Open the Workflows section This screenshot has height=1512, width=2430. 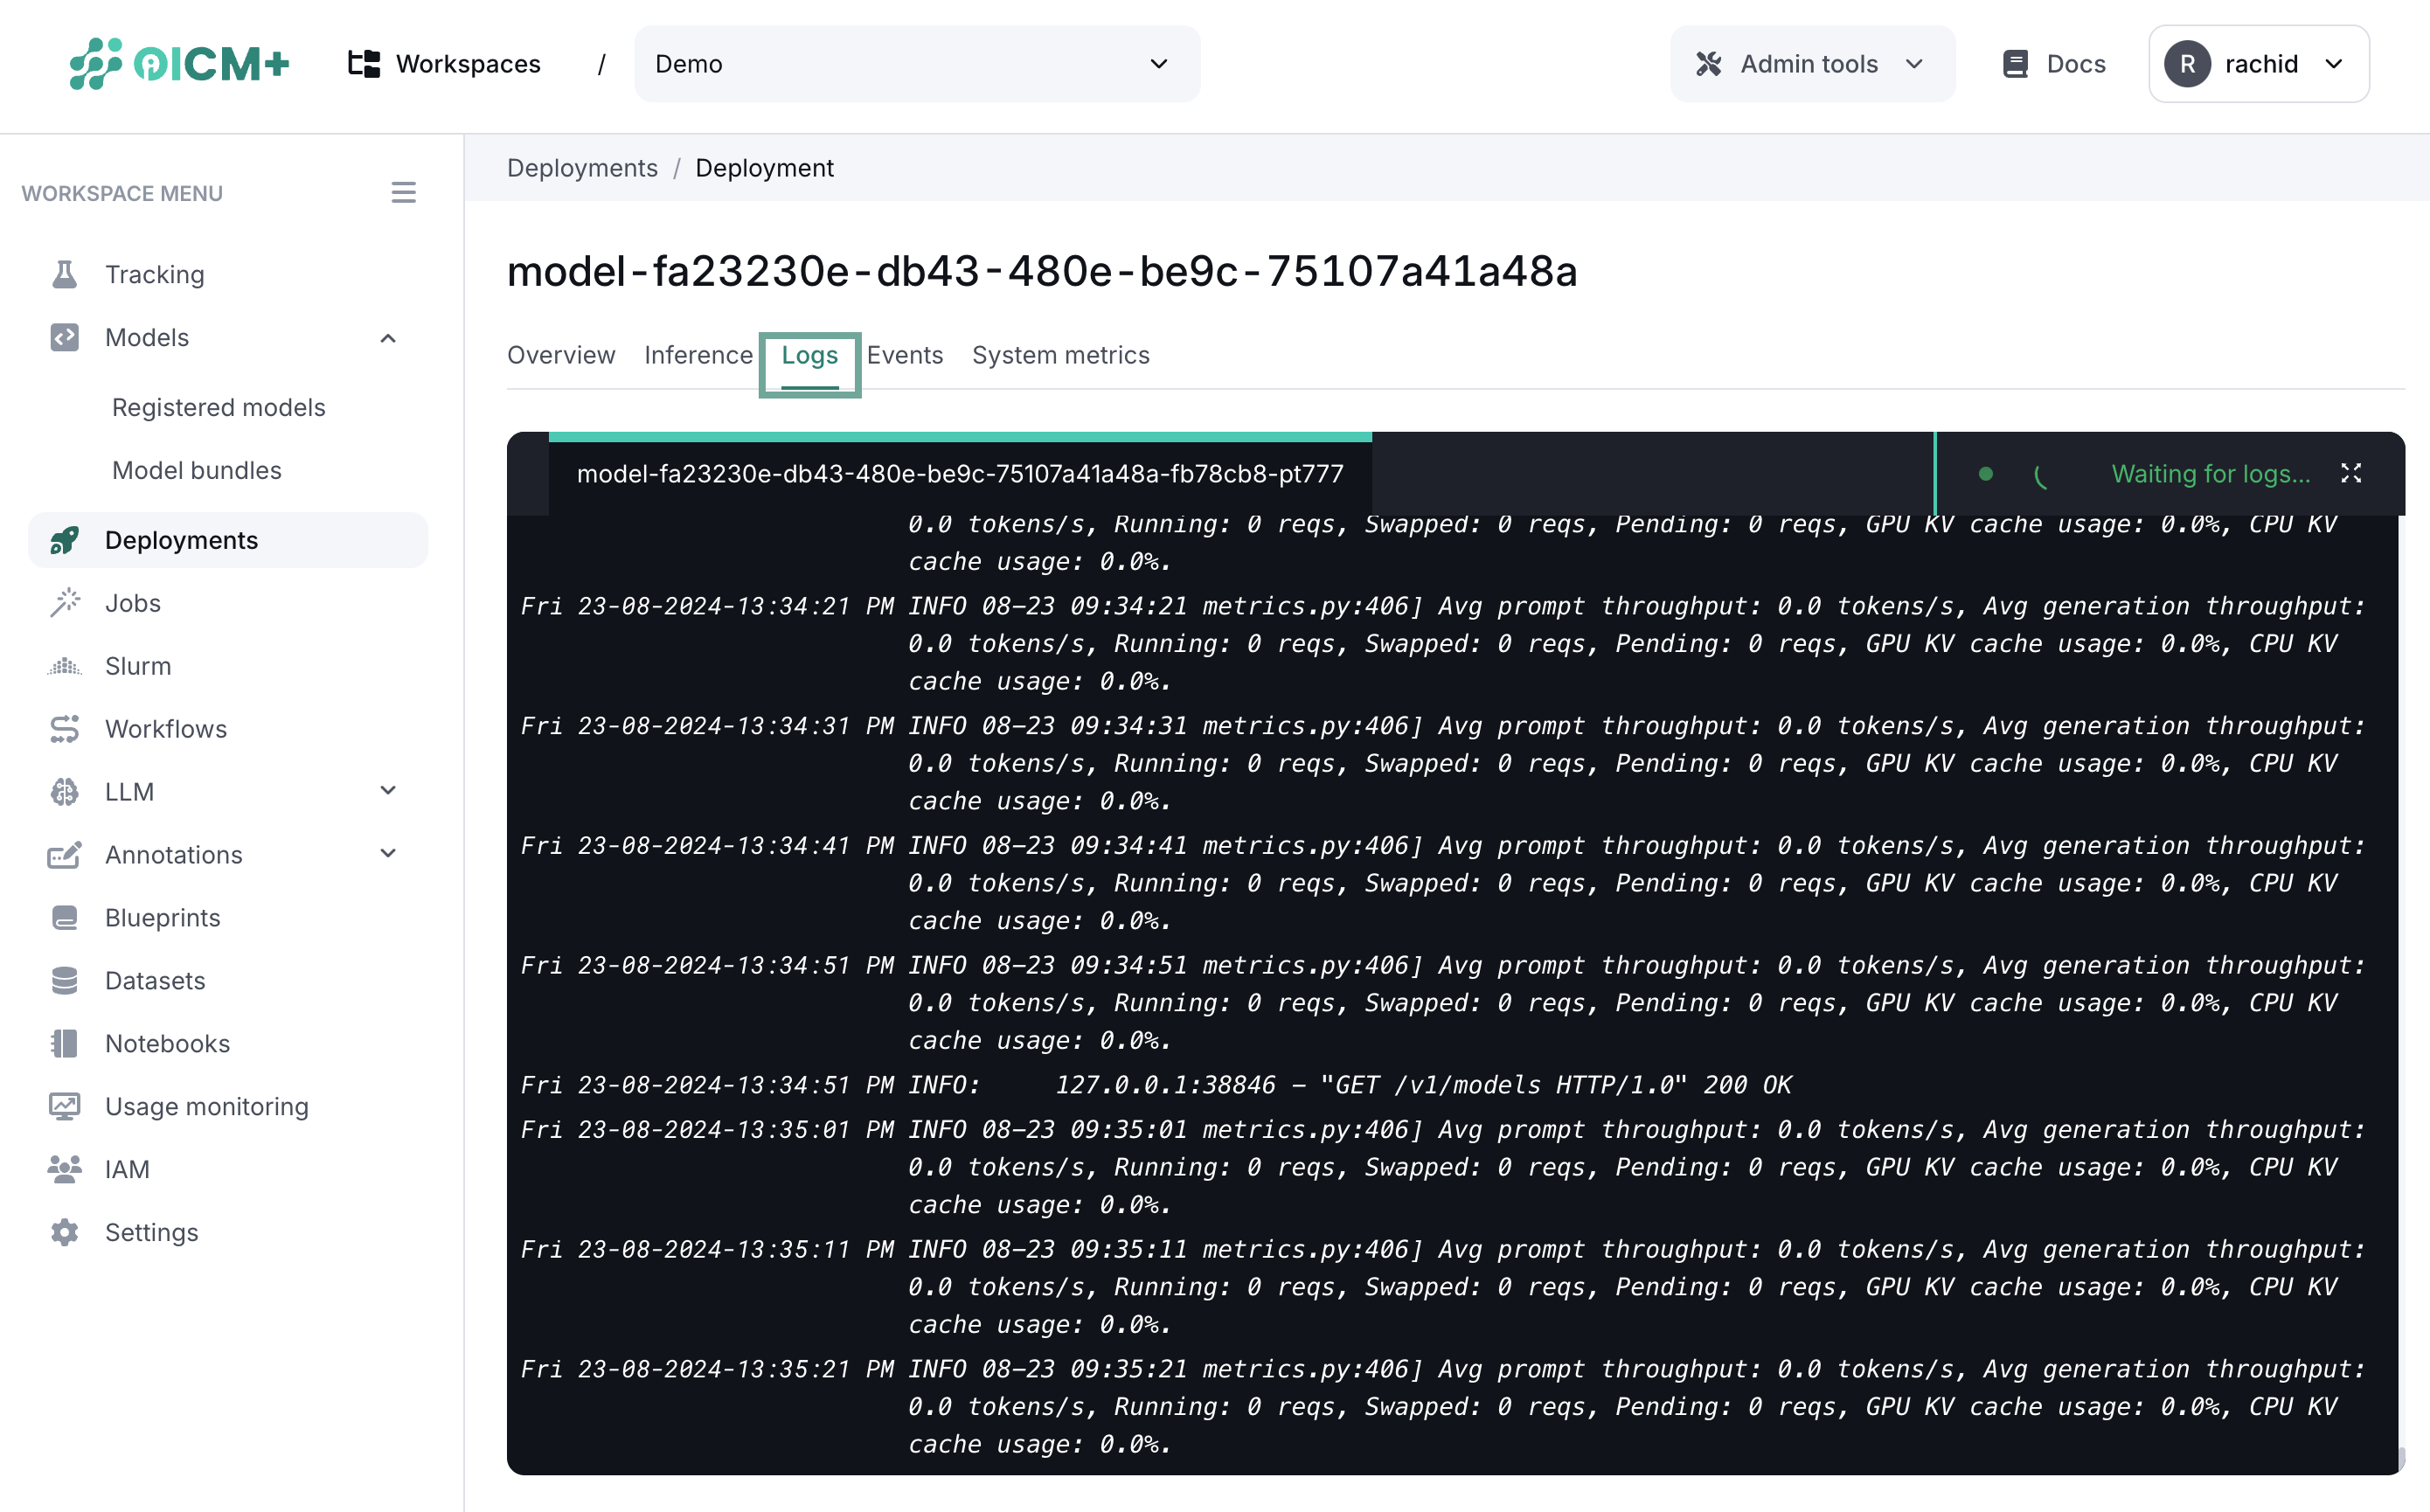(165, 728)
